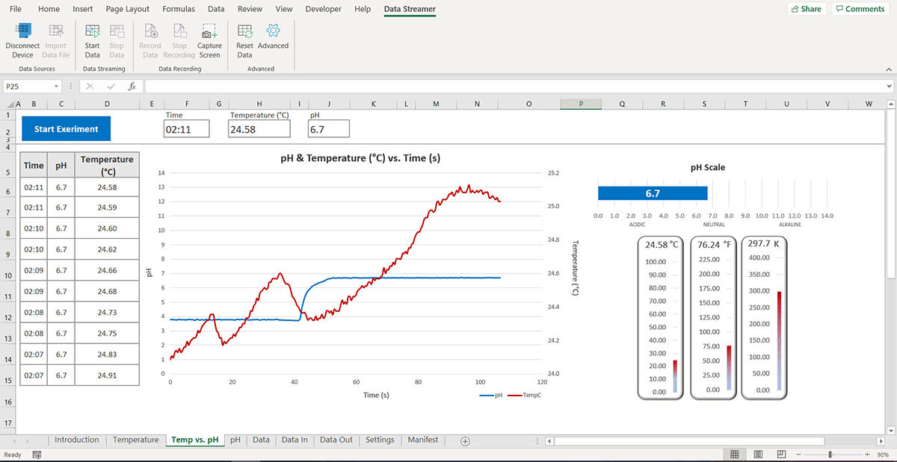897x462 pixels.
Task: Switch to the Data In sheet
Action: [295, 440]
